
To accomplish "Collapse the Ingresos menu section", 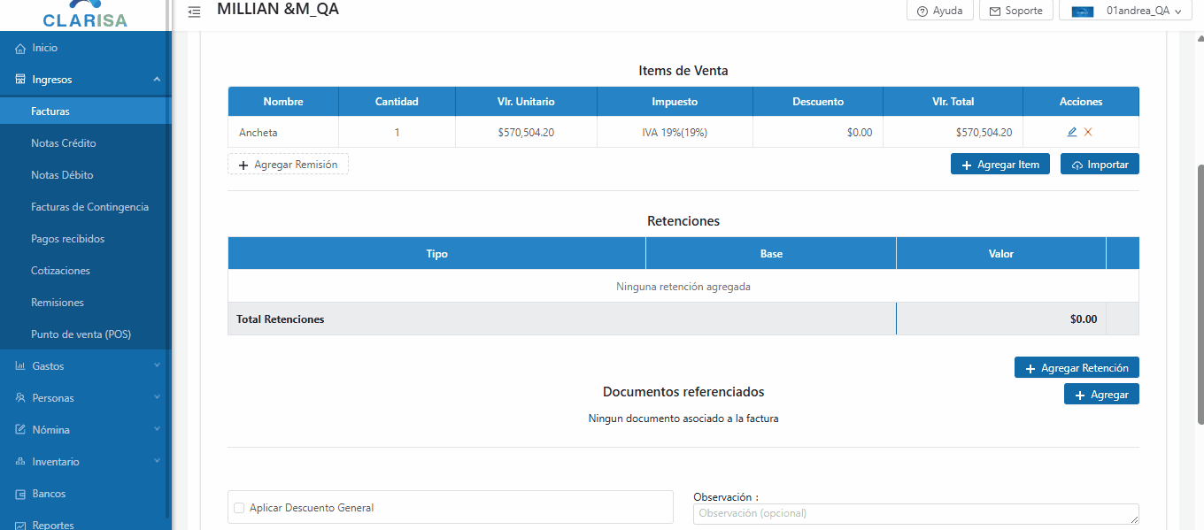I will point(157,80).
